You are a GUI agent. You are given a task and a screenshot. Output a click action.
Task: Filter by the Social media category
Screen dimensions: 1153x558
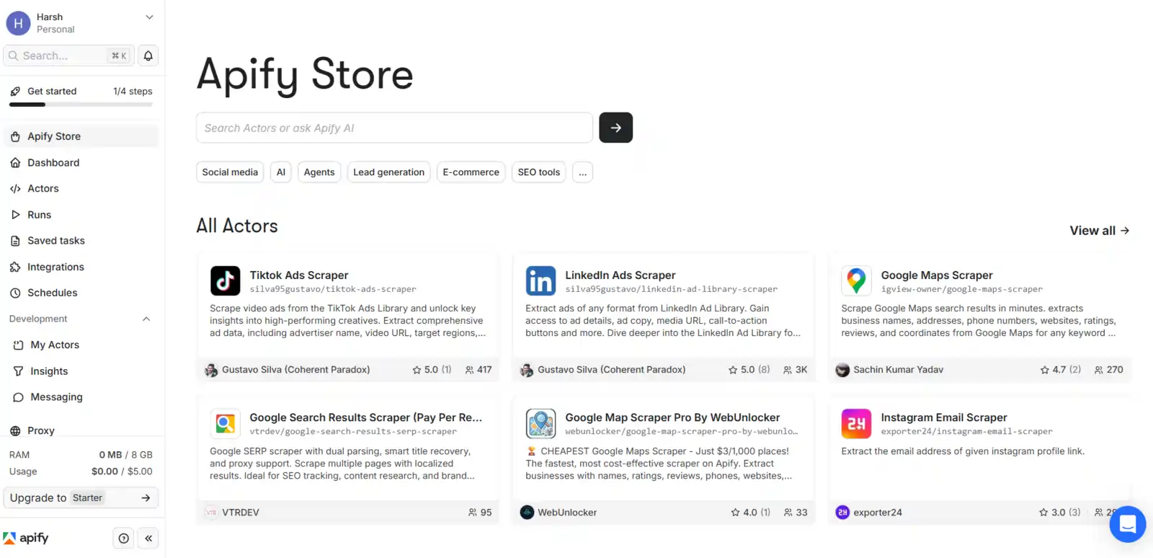click(230, 172)
